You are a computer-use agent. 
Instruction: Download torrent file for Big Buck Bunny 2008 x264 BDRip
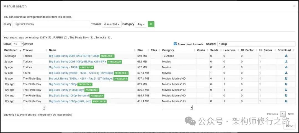[286, 56]
